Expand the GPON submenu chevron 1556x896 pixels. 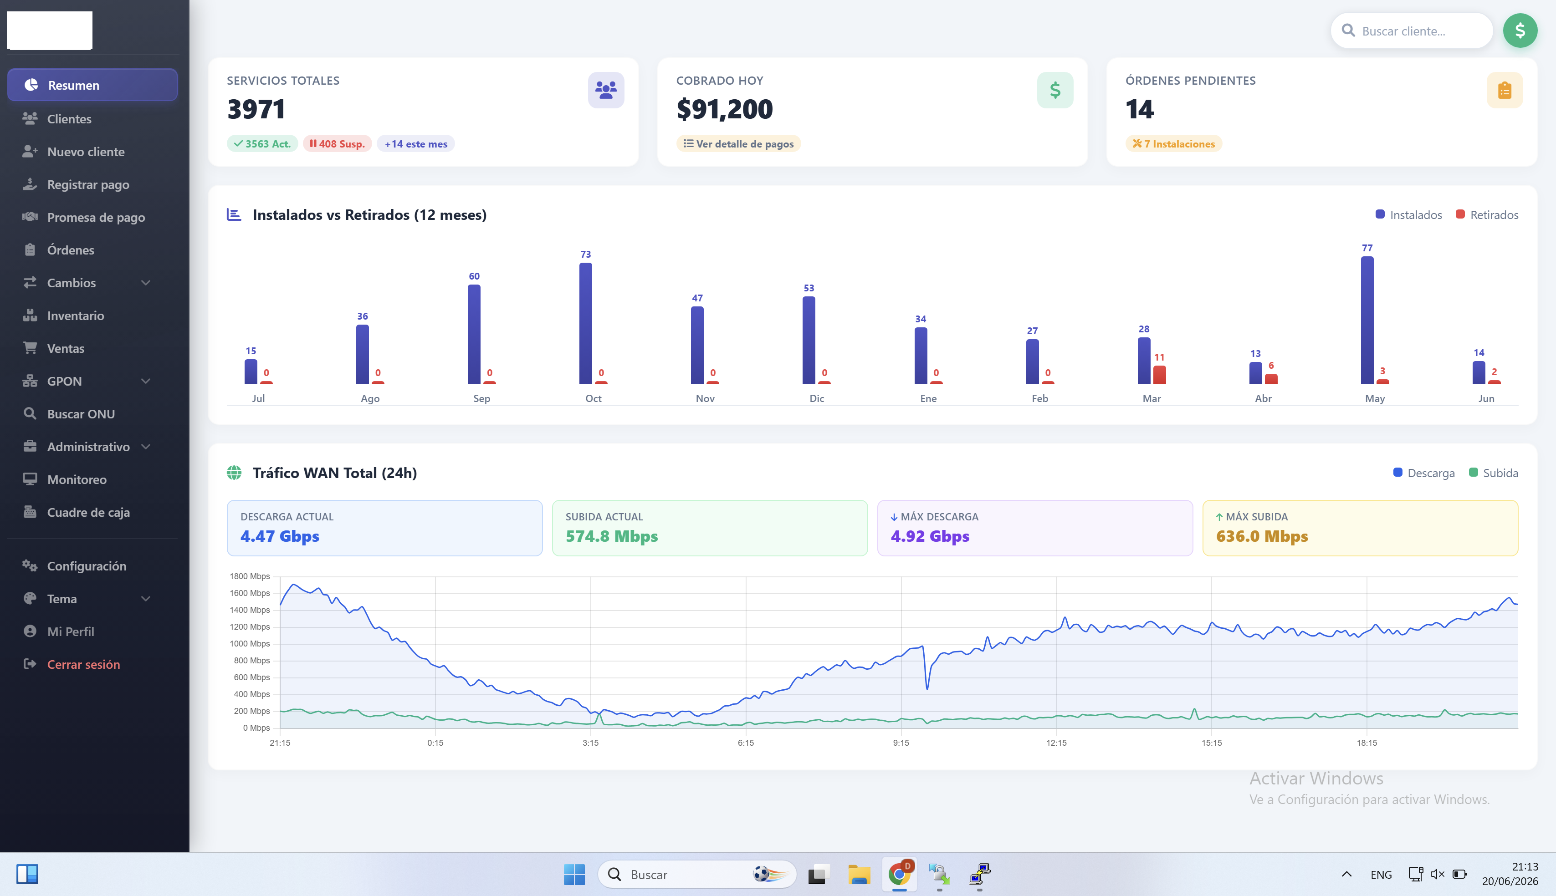pyautogui.click(x=146, y=381)
